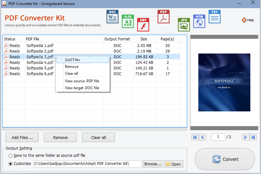This screenshot has height=174, width=261.
Task: Go to next preview page
Action: click(x=246, y=137)
